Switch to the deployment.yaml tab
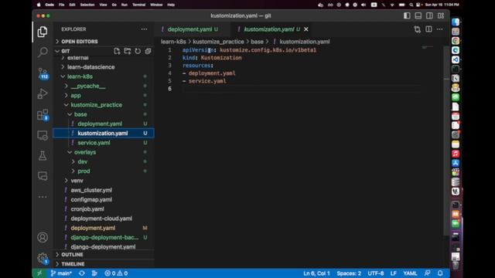Image resolution: width=495 pixels, height=278 pixels. point(189,29)
